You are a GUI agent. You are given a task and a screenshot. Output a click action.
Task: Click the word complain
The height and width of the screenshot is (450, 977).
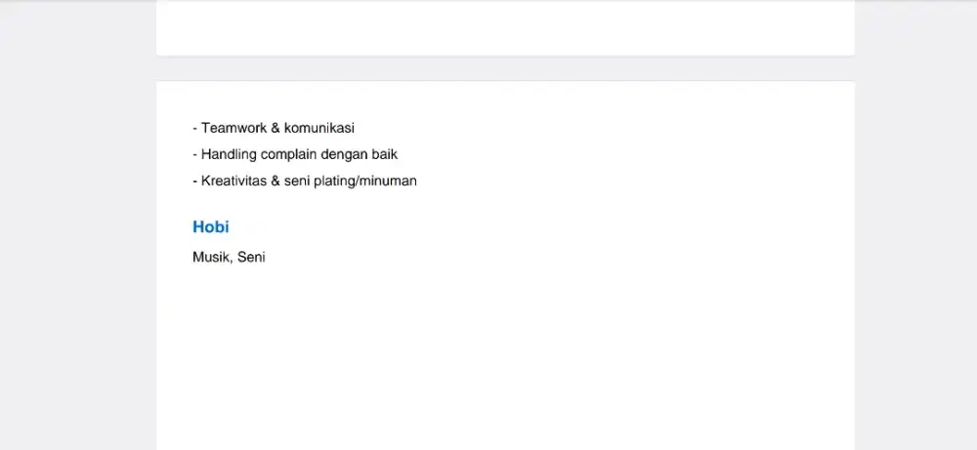pos(288,154)
